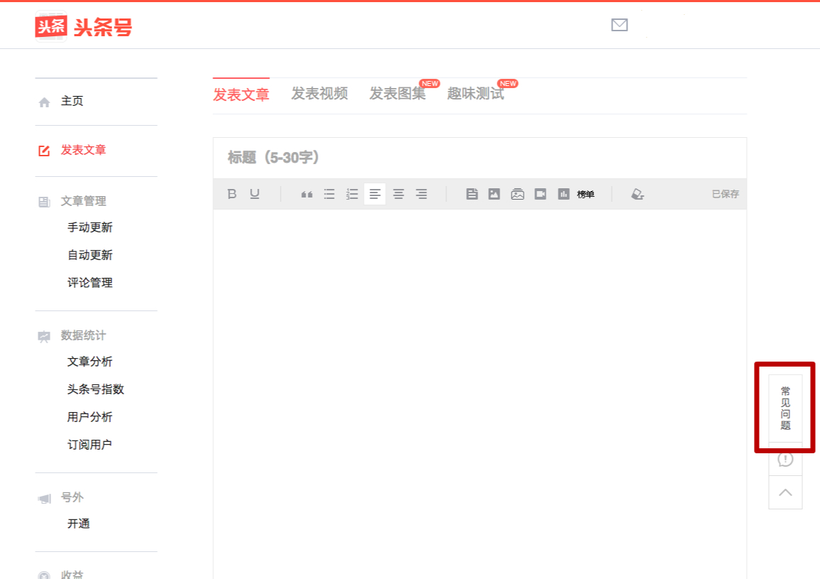The image size is (820, 579).
Task: Toggle underline formatting
Action: 254,194
